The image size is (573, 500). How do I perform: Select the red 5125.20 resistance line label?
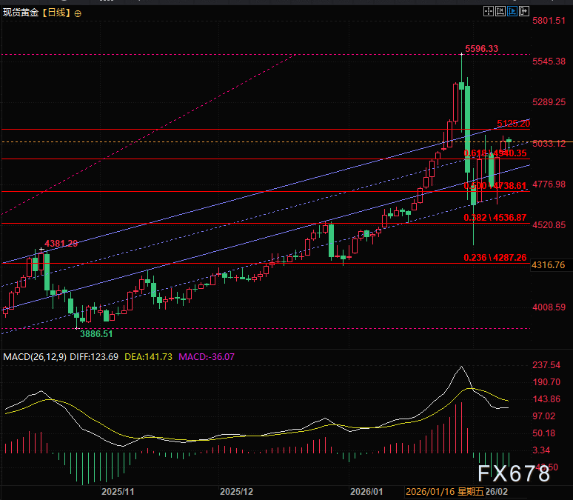(x=513, y=123)
